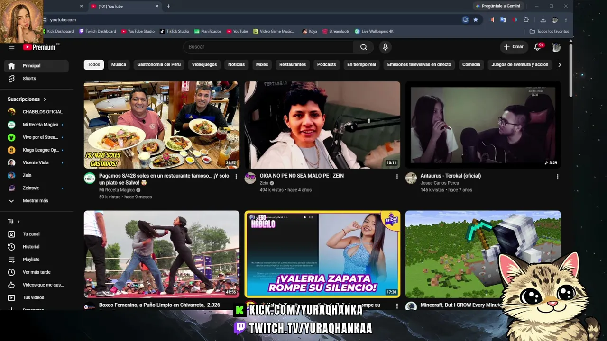Image resolution: width=607 pixels, height=341 pixels.
Task: Select the En tiempo real chip
Action: (x=361, y=64)
